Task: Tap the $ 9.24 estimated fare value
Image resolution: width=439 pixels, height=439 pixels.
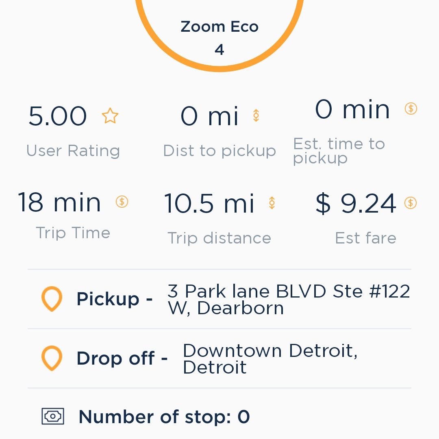Action: [356, 203]
